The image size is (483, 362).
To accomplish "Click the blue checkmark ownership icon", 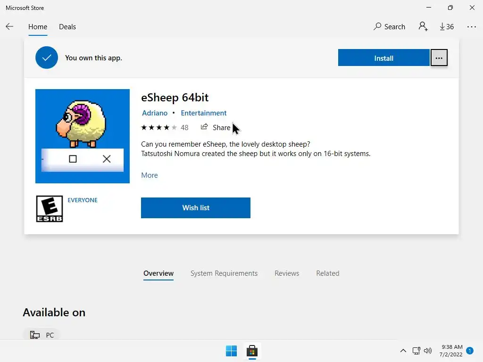I will [47, 58].
